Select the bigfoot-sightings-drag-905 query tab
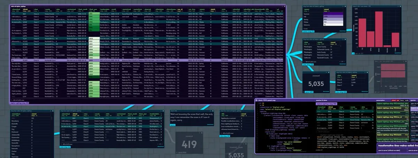 pos(327,103)
